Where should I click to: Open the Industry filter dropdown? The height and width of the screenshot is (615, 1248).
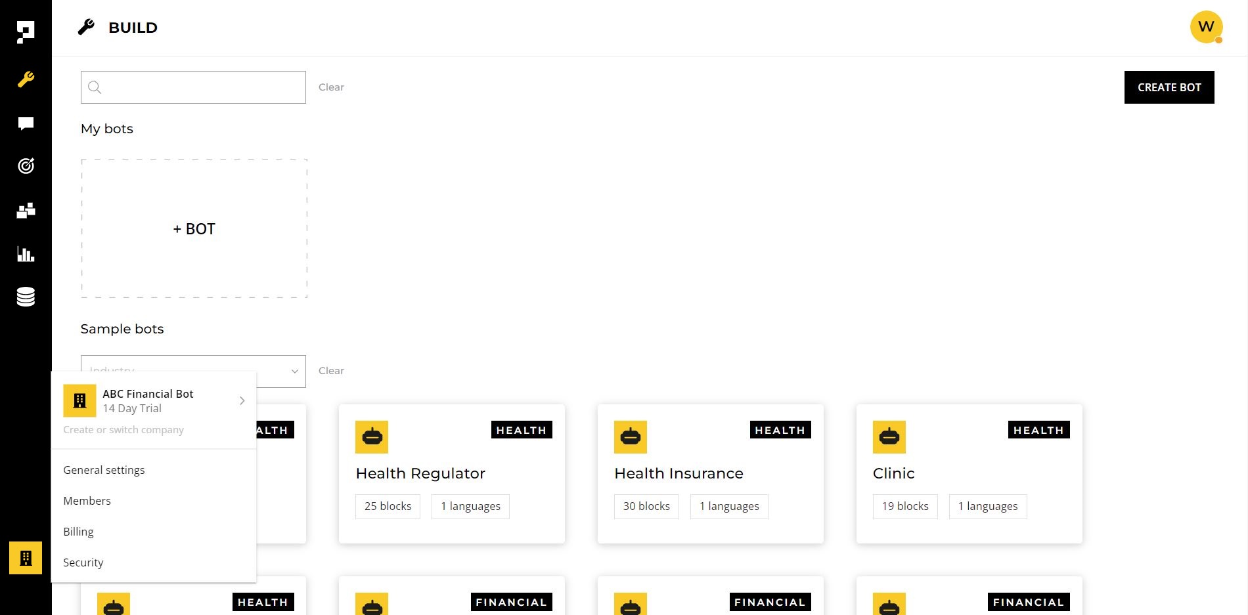click(193, 371)
